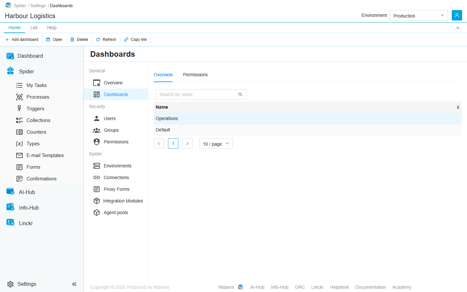Click the Proxy Forms icon
Image resolution: width=467 pixels, height=292 pixels.
coord(97,189)
